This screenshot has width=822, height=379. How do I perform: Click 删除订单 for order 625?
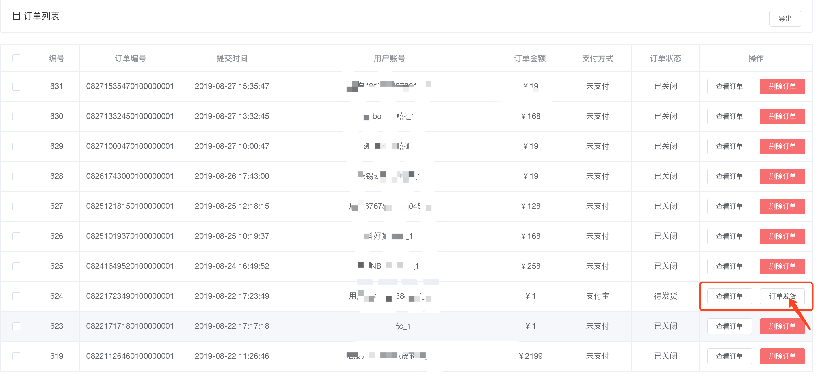[782, 266]
